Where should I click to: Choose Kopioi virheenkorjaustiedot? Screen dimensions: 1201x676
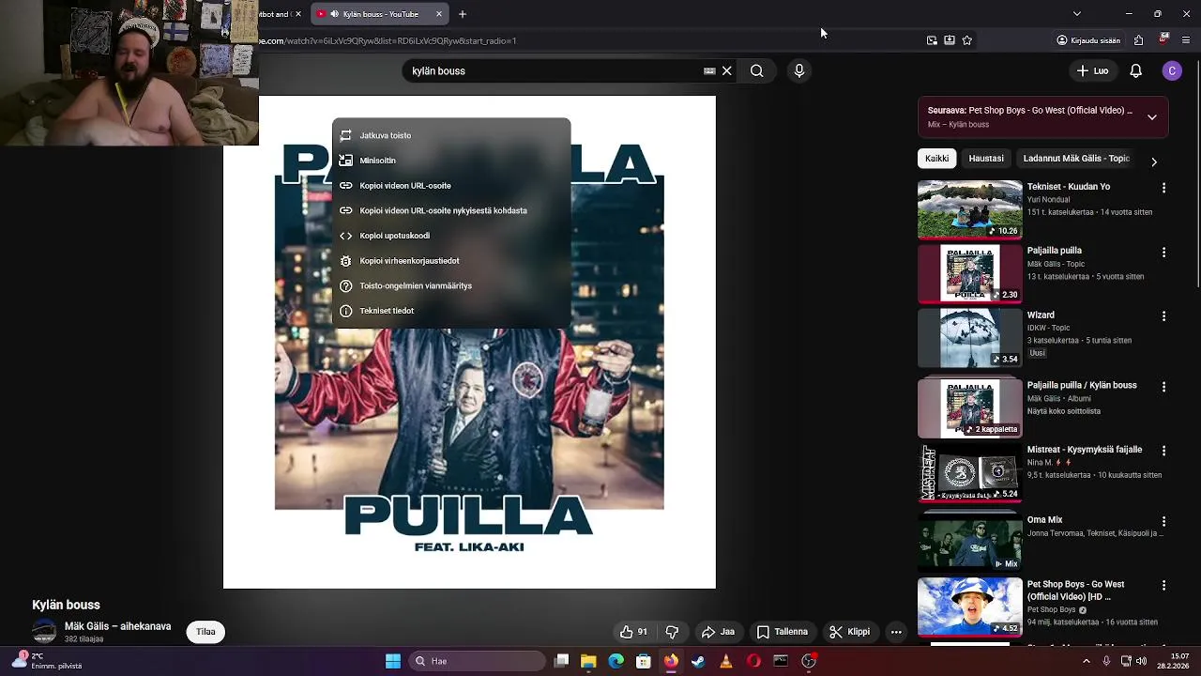click(x=451, y=261)
